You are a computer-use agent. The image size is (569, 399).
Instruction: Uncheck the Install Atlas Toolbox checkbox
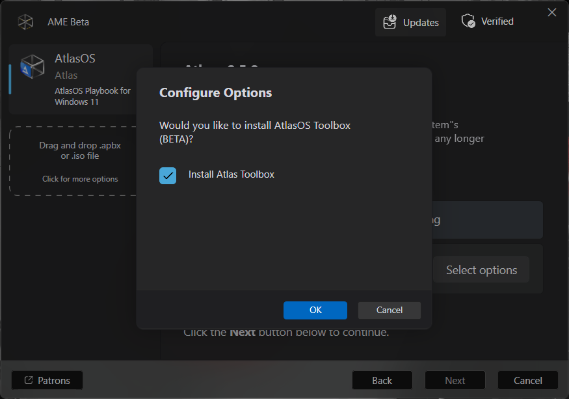pos(168,175)
